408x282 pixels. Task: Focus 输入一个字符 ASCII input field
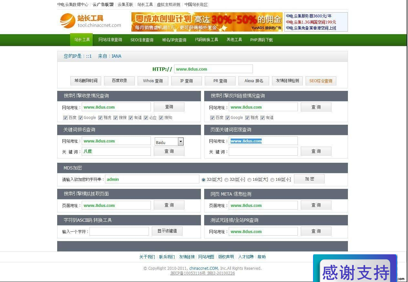pyautogui.click(x=119, y=231)
